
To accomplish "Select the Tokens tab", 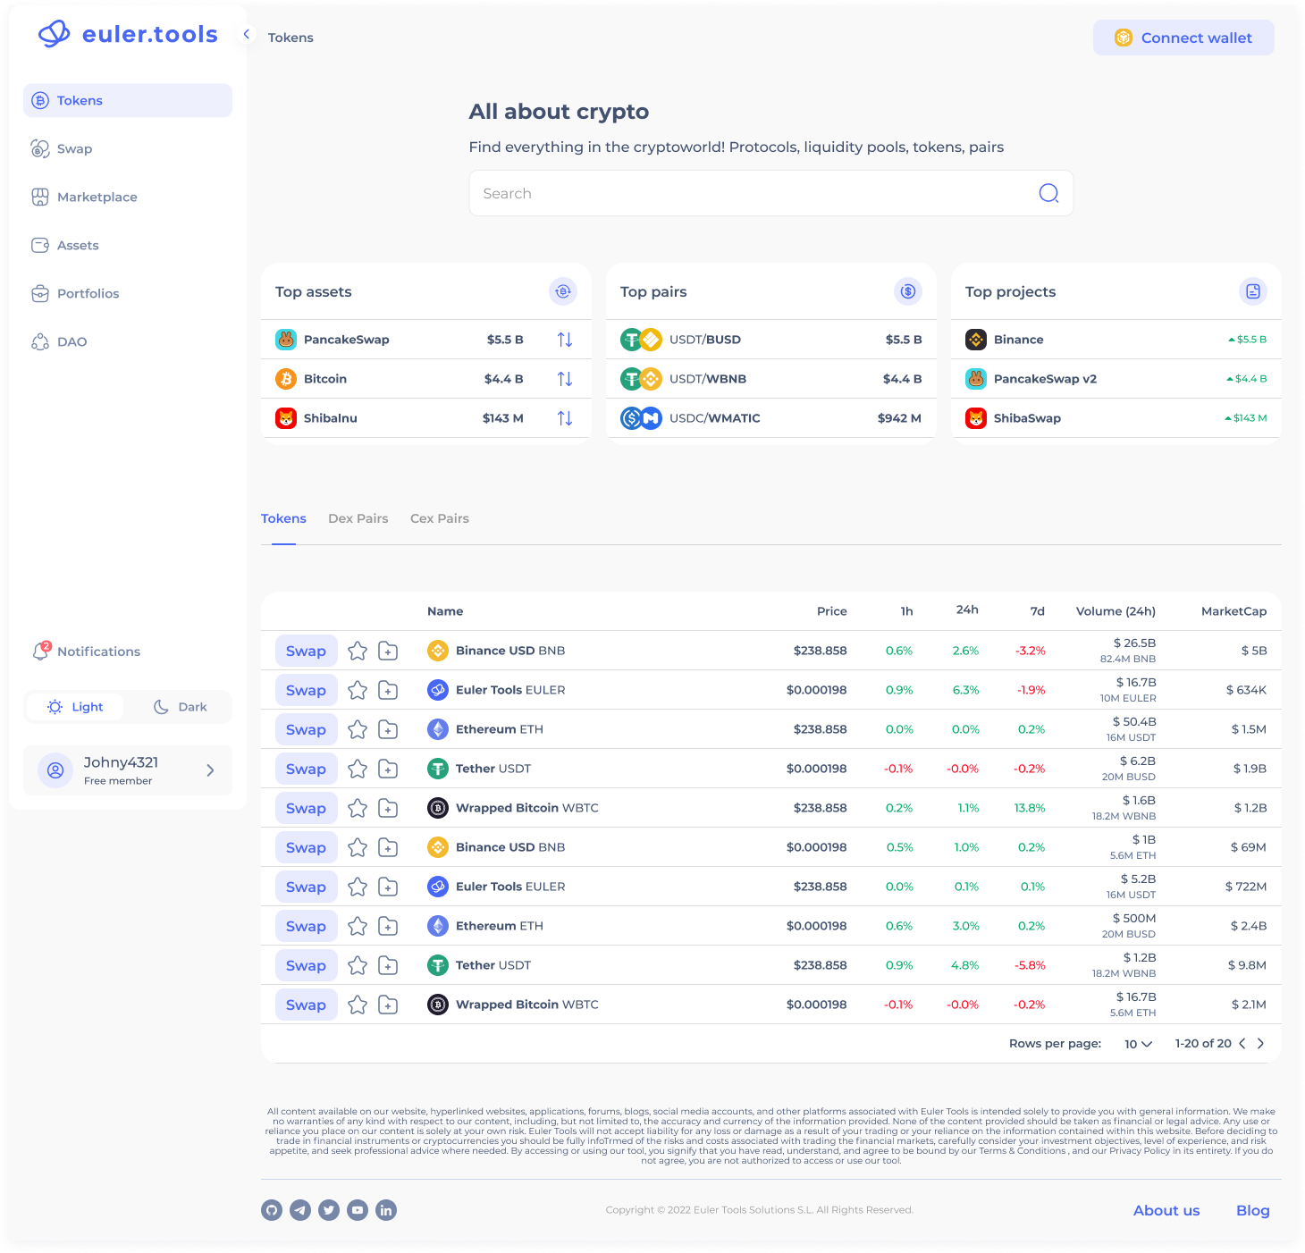I will (283, 518).
